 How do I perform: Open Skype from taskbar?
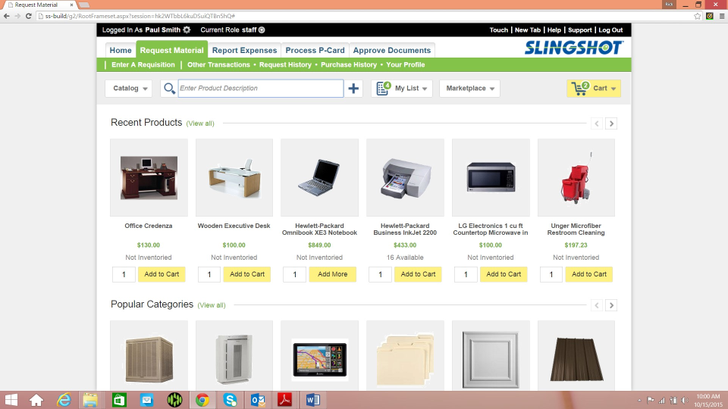[230, 400]
